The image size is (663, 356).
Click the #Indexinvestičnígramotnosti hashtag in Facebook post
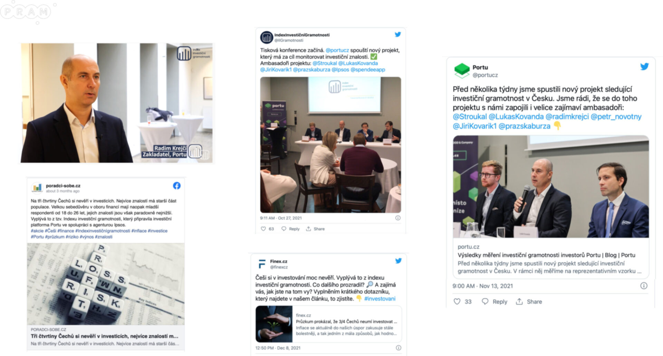(x=103, y=231)
